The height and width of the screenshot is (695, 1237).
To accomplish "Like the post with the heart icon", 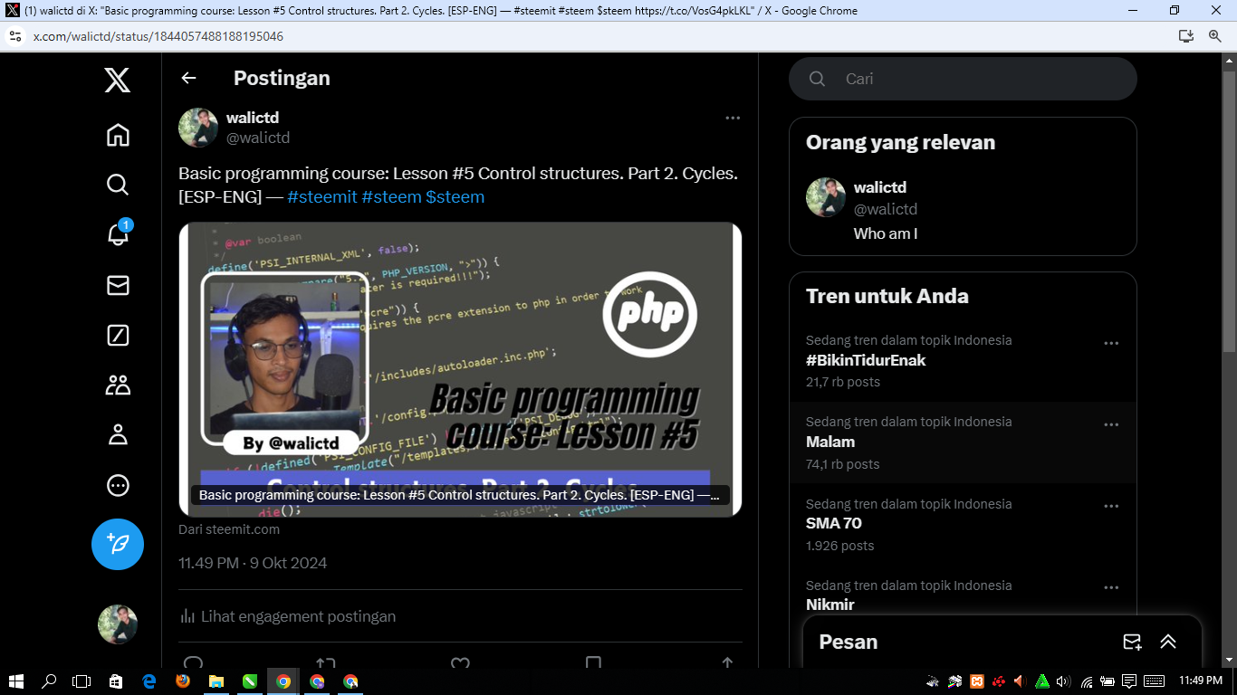I will pyautogui.click(x=460, y=663).
